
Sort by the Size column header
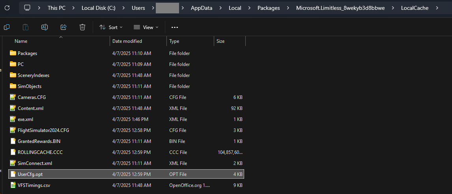tap(220, 41)
